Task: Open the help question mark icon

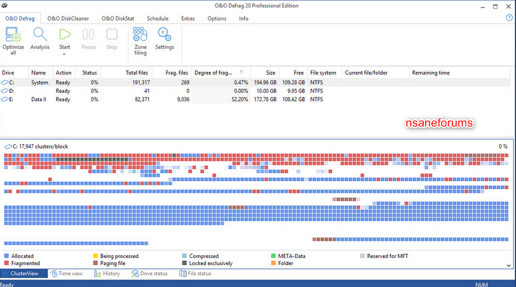Action: [x=509, y=18]
